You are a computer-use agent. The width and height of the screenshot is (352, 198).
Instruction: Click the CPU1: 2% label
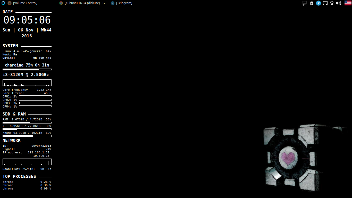pyautogui.click(x=10, y=96)
